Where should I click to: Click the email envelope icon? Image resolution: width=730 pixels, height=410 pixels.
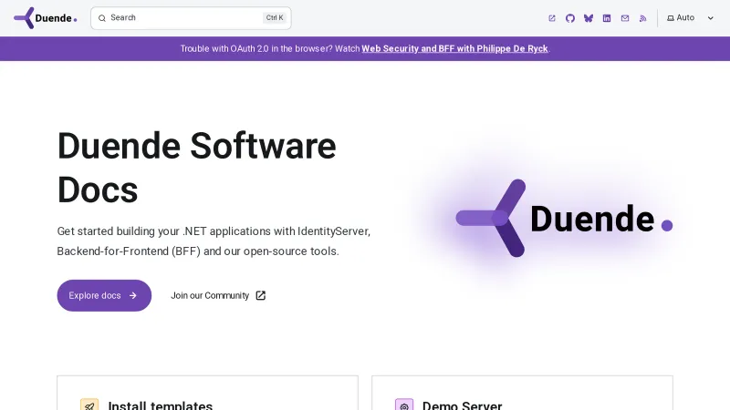point(625,18)
